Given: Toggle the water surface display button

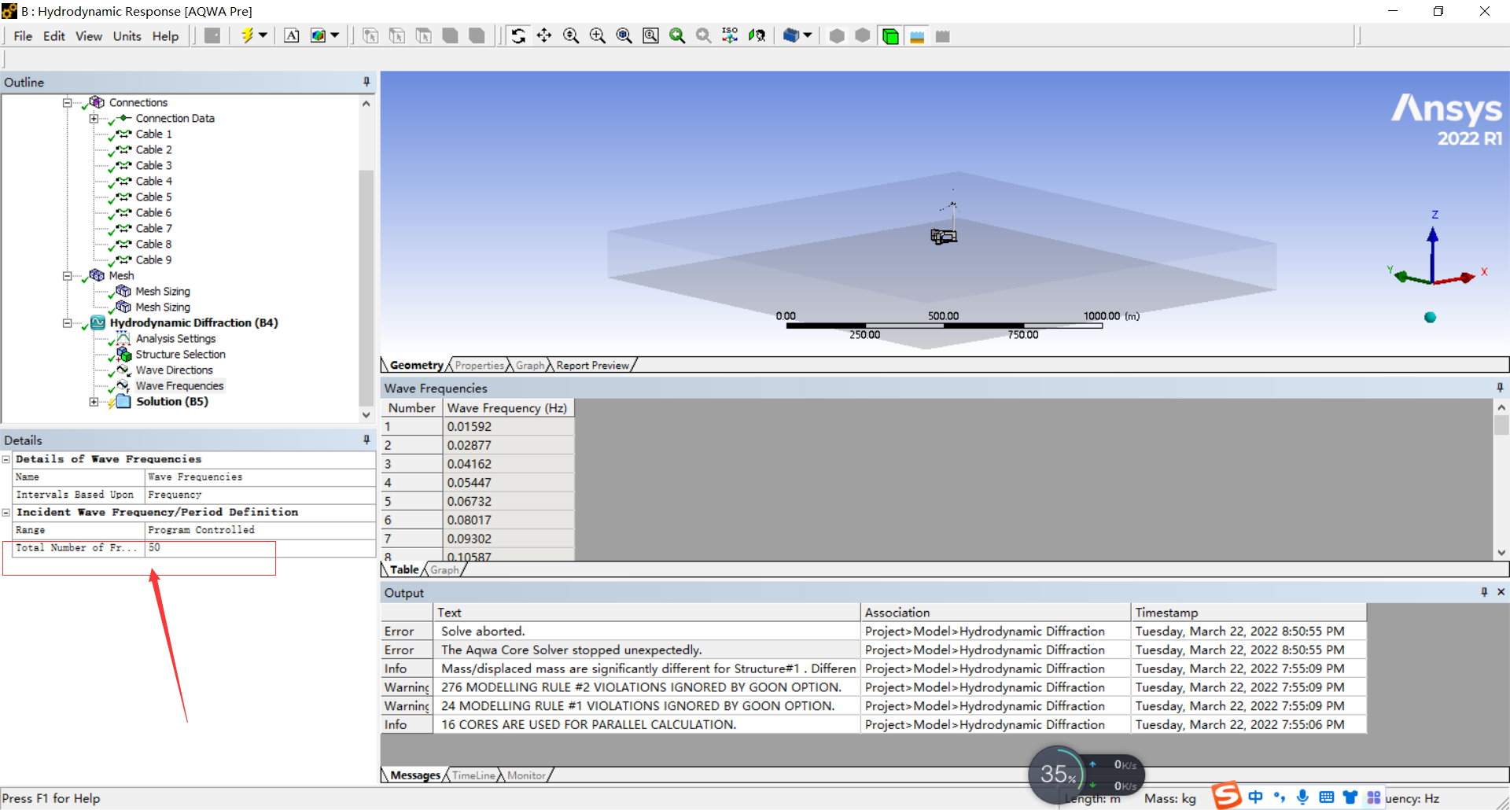Looking at the screenshot, I should point(917,35).
